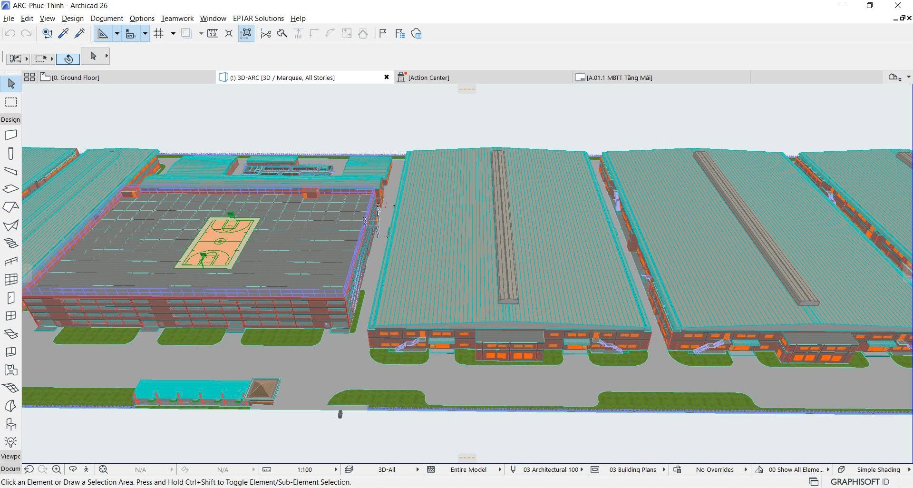The image size is (913, 488).
Task: Open Find & Select with the magnifier icon
Action: pos(47,33)
